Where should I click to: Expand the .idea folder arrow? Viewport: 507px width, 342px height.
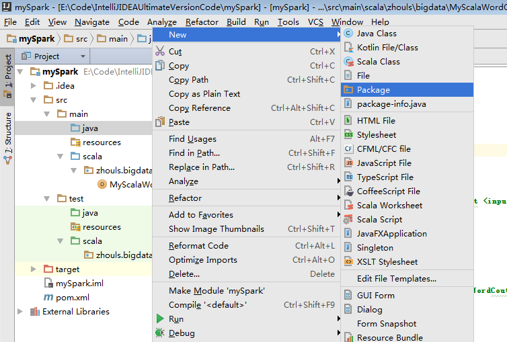tap(34, 85)
